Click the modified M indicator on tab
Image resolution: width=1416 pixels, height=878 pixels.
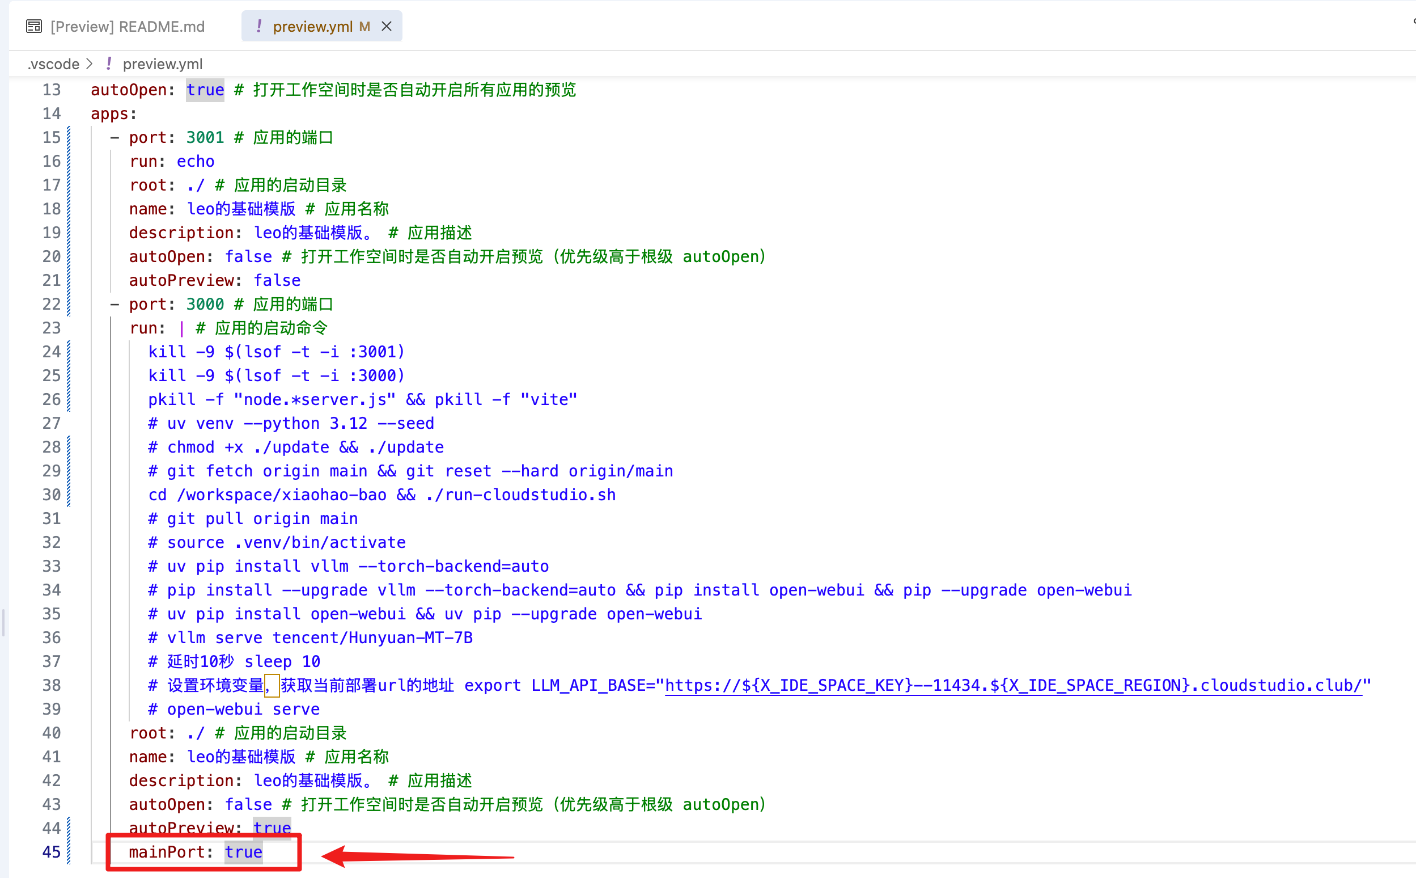(364, 27)
